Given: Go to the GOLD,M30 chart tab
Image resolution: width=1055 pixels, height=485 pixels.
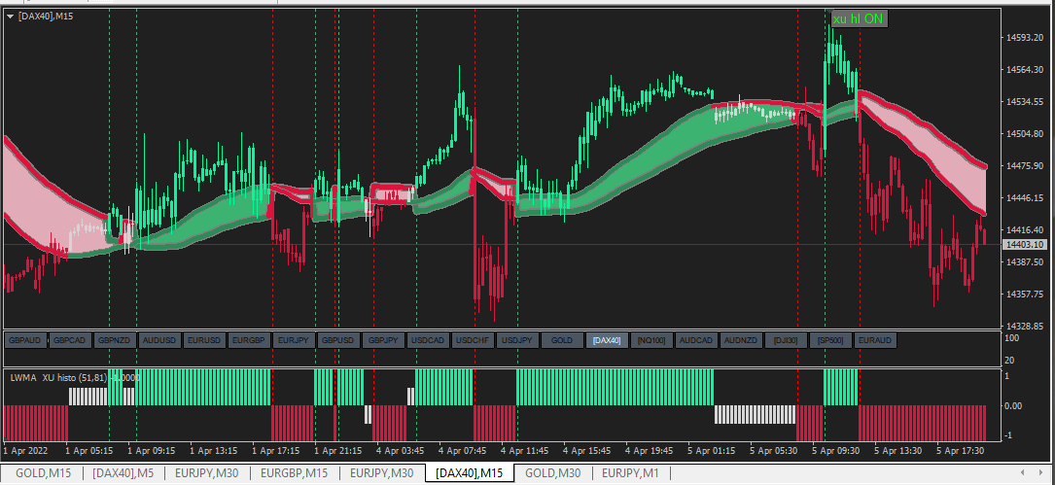Looking at the screenshot, I should tap(553, 473).
